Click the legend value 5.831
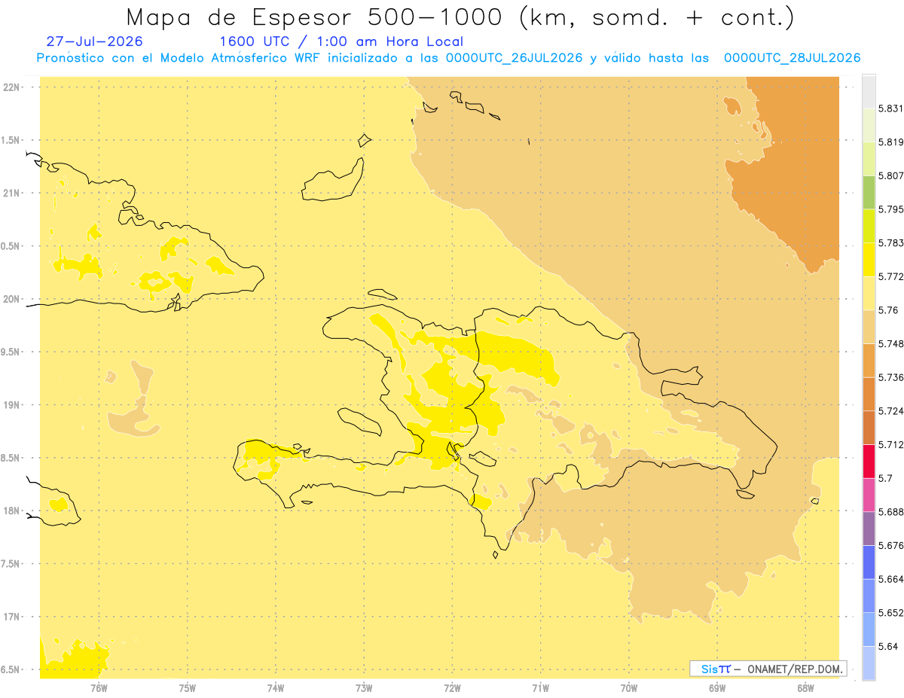904x698 pixels. [x=890, y=108]
